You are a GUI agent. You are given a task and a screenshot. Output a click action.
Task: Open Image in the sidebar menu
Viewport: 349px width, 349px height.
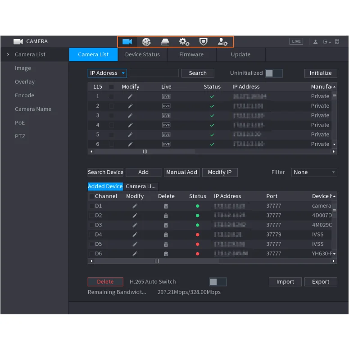point(23,68)
